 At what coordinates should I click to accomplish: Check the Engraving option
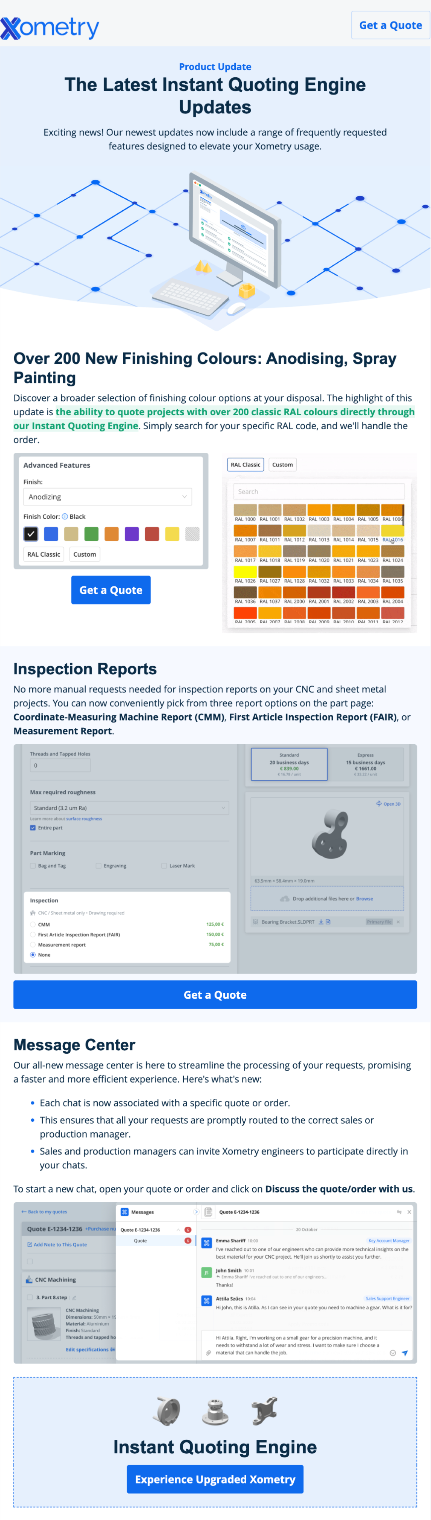pyautogui.click(x=98, y=866)
